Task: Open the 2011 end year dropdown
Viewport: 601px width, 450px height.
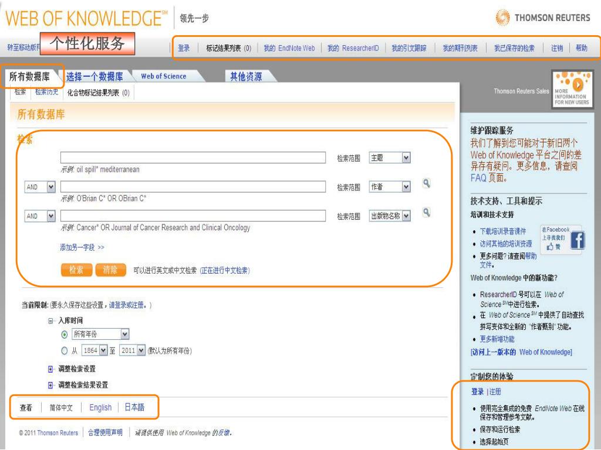Action: tap(132, 350)
